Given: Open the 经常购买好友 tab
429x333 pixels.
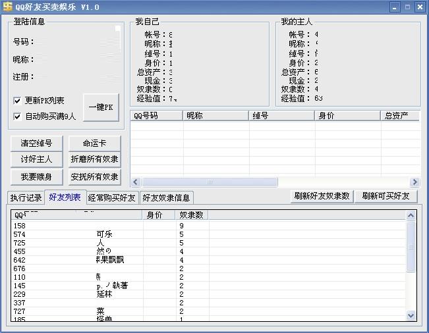Looking at the screenshot, I should [112, 197].
